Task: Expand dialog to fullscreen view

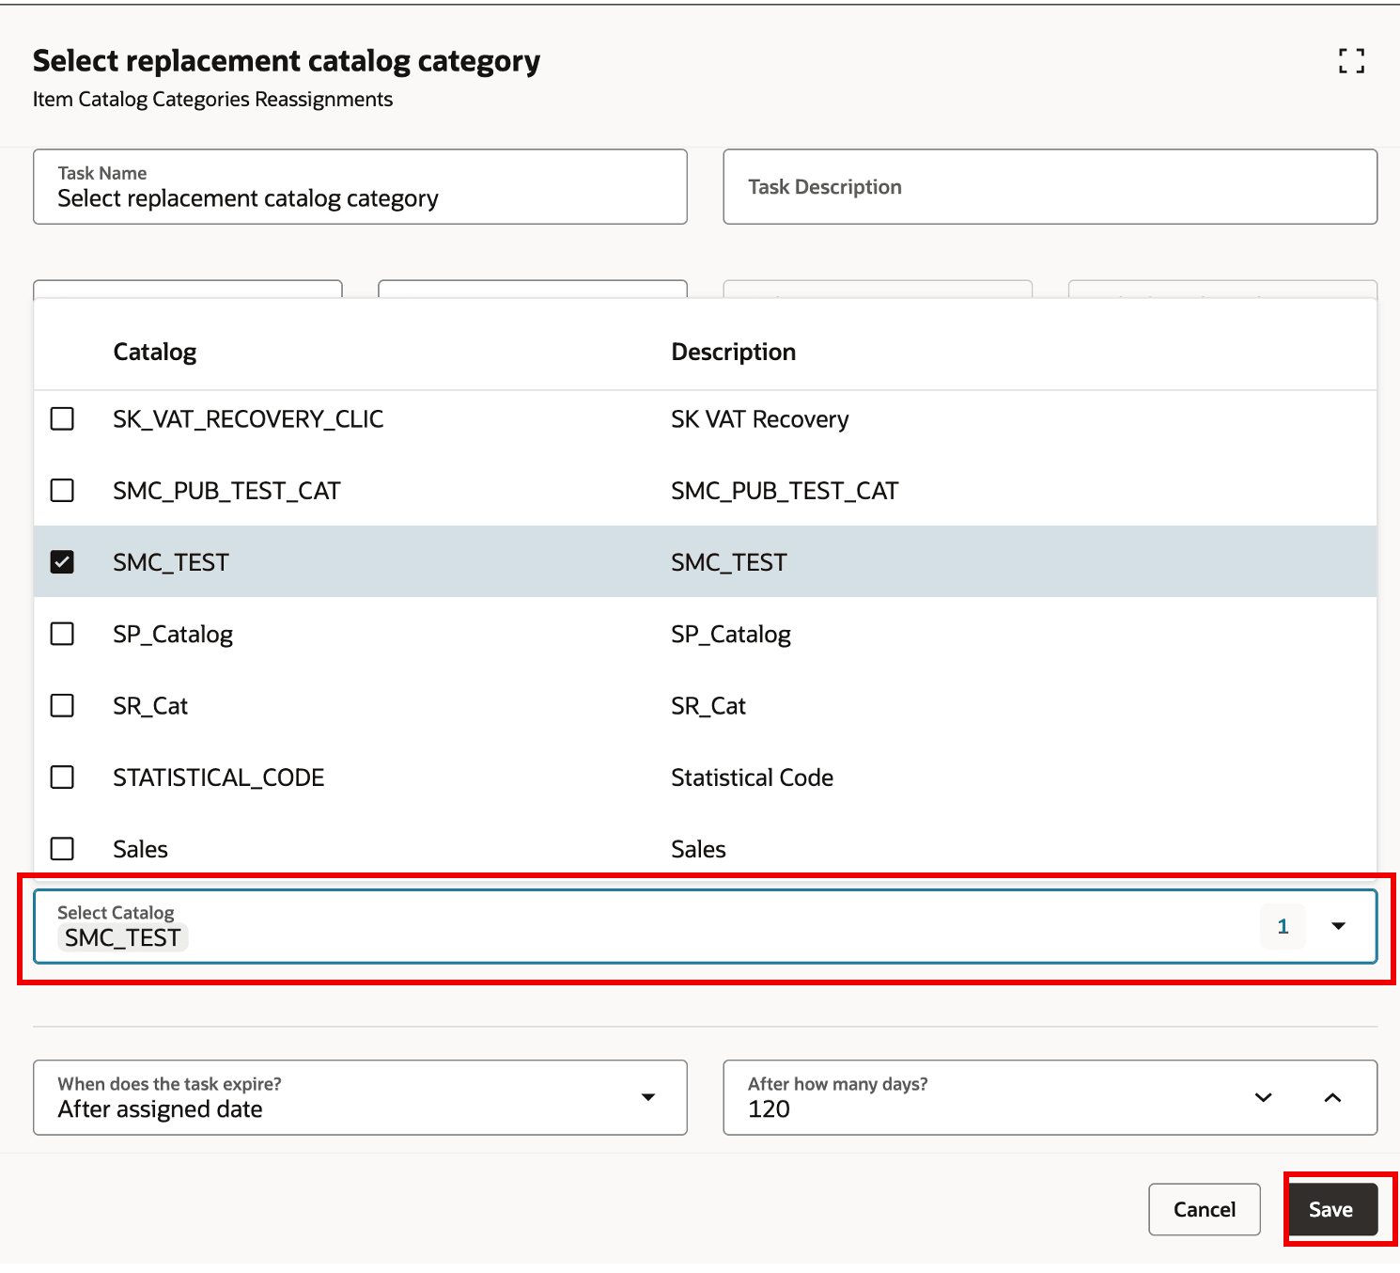Action: click(x=1350, y=62)
